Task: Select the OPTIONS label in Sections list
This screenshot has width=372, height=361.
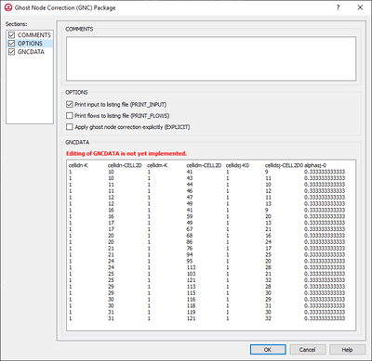Action: (30, 44)
